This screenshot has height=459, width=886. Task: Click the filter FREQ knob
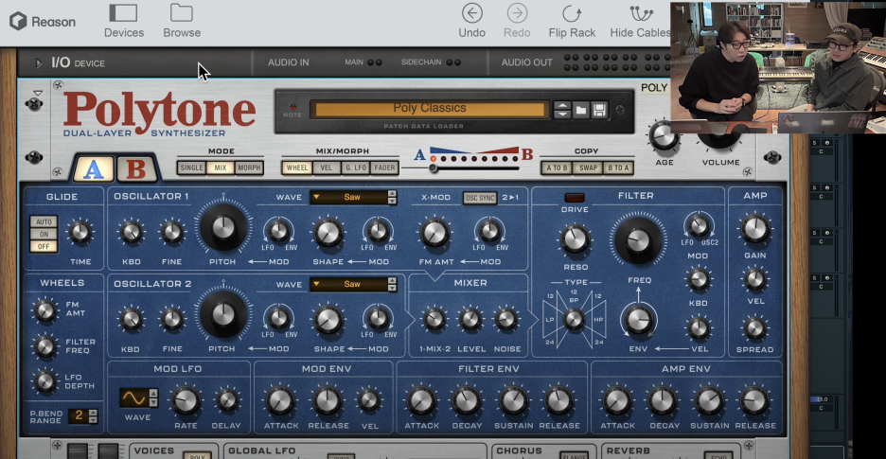(x=639, y=239)
